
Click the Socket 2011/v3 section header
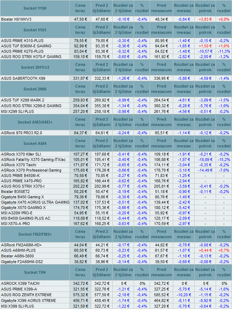pos(35,67)
